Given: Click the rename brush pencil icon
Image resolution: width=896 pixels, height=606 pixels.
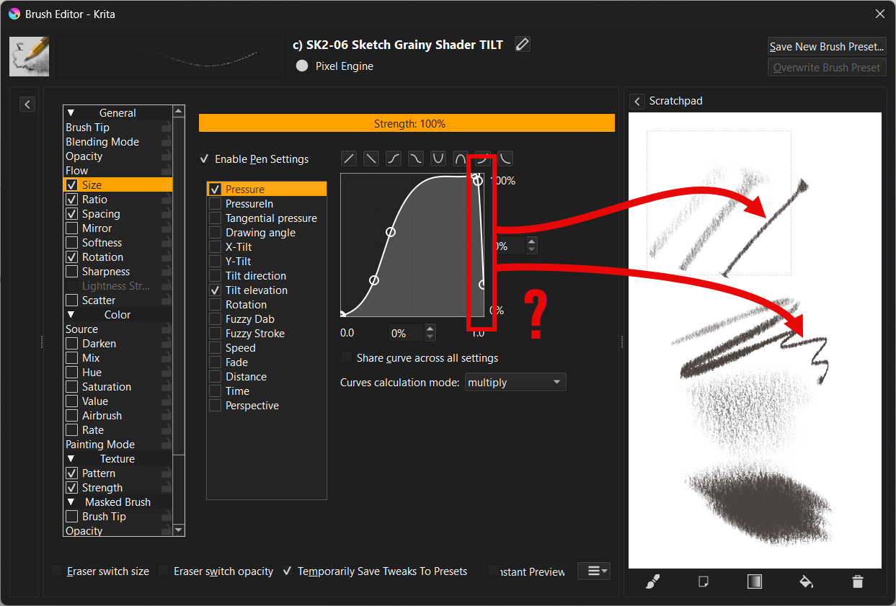Looking at the screenshot, I should [x=523, y=45].
